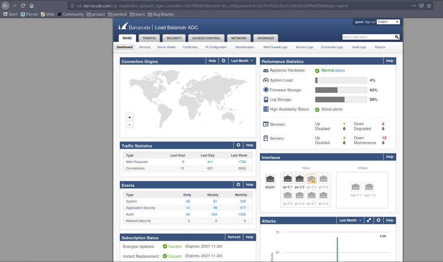Click the Appliance Hardware icon
The height and width of the screenshot is (262, 443).
266,70
